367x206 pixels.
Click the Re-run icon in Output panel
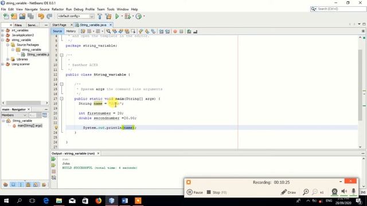[x=53, y=159]
